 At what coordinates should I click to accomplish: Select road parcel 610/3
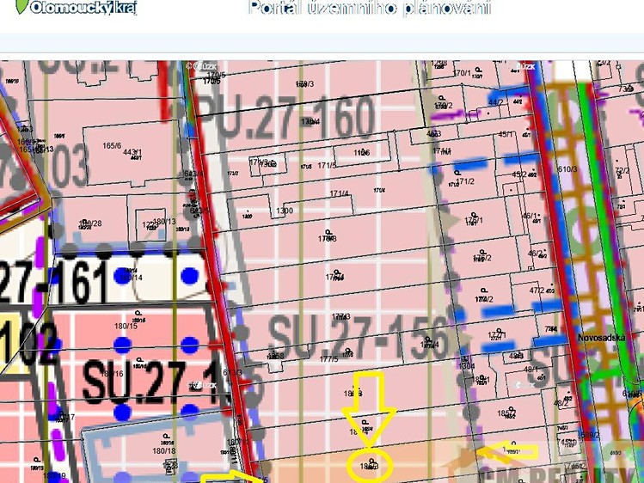567,169
